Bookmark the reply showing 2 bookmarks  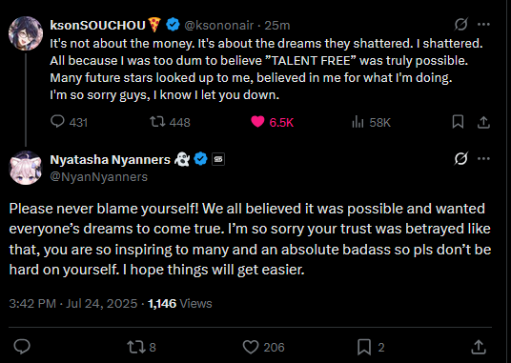371,347
